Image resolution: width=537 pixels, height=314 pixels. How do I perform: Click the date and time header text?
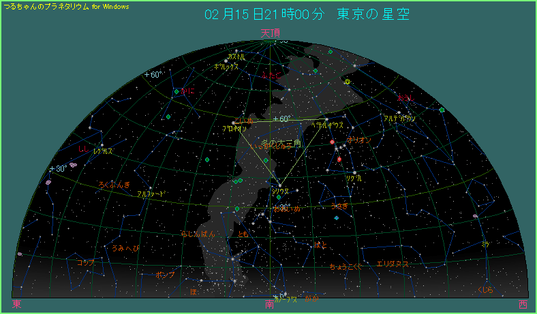(307, 15)
